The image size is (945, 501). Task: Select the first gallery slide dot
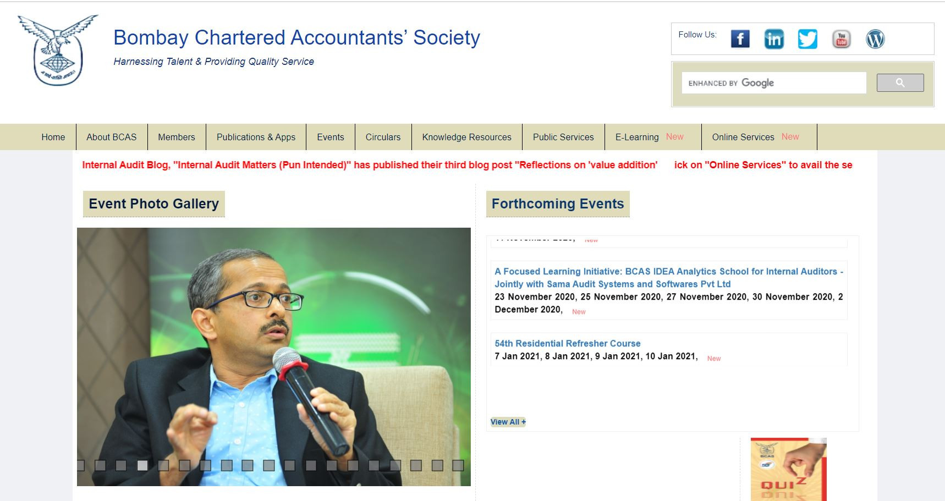pos(80,465)
